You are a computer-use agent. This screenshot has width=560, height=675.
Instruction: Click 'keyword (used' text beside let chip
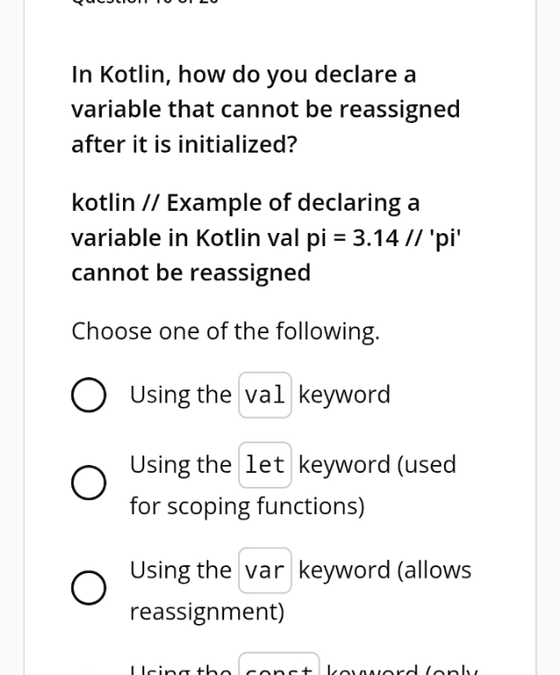(x=377, y=465)
